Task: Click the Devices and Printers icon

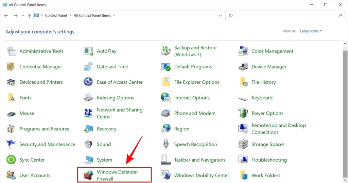Action: pos(11,82)
